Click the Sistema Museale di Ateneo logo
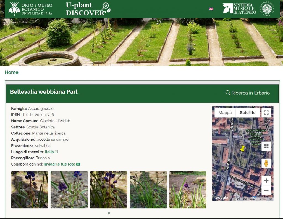The height and width of the screenshot is (219, 283). coord(239,9)
